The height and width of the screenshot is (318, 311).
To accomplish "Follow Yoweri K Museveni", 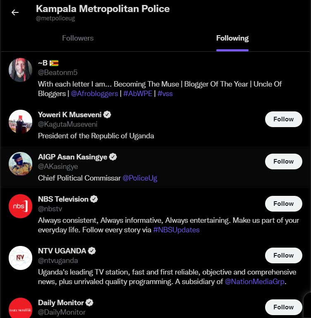I will pos(283,119).
